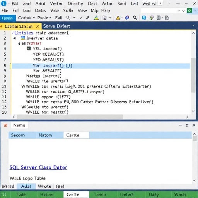
Task: Click the blue document panel icon in toolbar
Action: click(144, 18)
